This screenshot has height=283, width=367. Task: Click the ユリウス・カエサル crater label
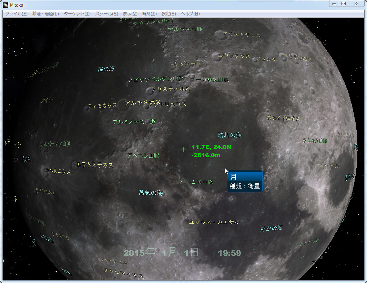(214, 222)
